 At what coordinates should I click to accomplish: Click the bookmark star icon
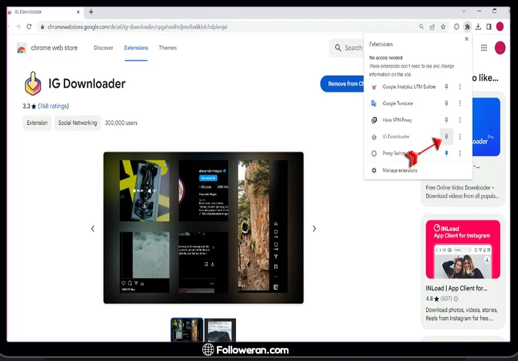443,26
